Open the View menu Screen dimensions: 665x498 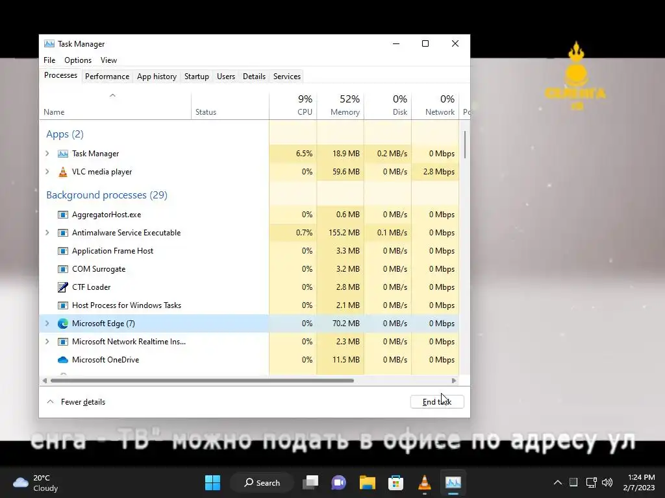coord(108,60)
